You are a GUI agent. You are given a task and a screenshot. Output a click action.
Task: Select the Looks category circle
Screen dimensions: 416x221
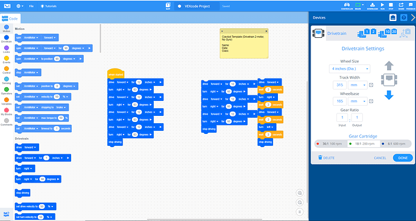click(7, 48)
